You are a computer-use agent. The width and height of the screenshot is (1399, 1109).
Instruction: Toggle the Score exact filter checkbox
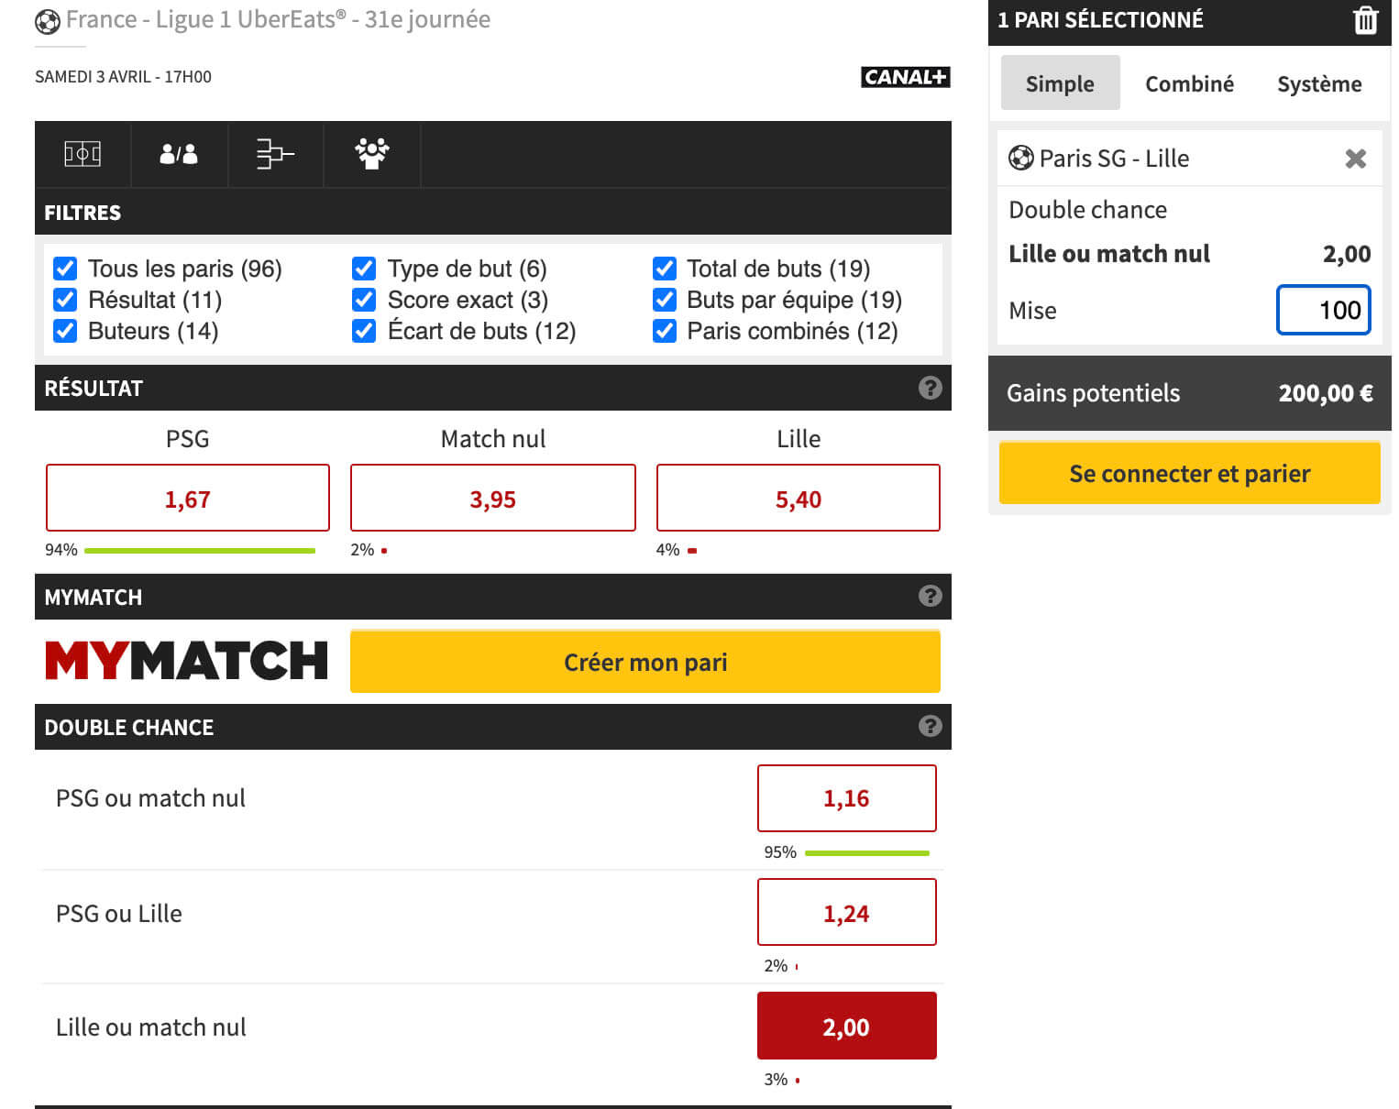tap(364, 300)
